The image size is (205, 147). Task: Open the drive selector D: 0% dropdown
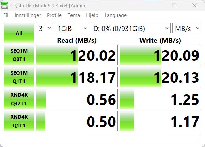tap(130, 28)
